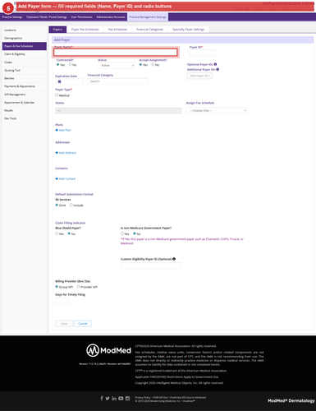Viewport: 316px width, 411px height.
Task: Select No for Blue Shield Payer
Action: 69,233
